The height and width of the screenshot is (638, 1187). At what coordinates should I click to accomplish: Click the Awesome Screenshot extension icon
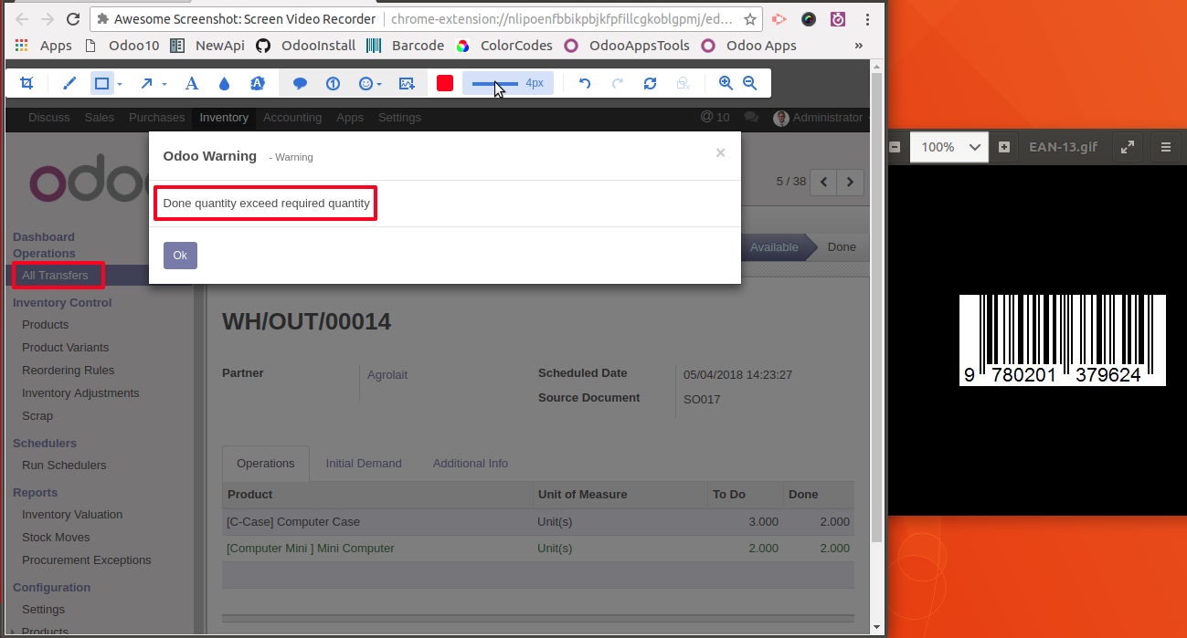click(x=779, y=19)
